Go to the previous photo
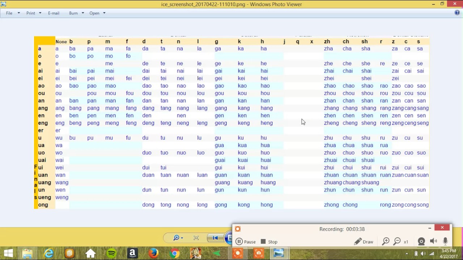Screen dimensions: 463x260 click(215, 238)
